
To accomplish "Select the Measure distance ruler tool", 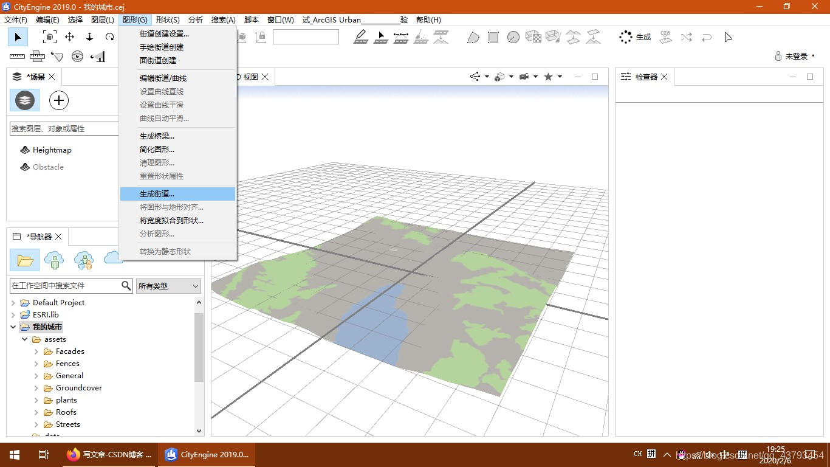I will pos(18,57).
